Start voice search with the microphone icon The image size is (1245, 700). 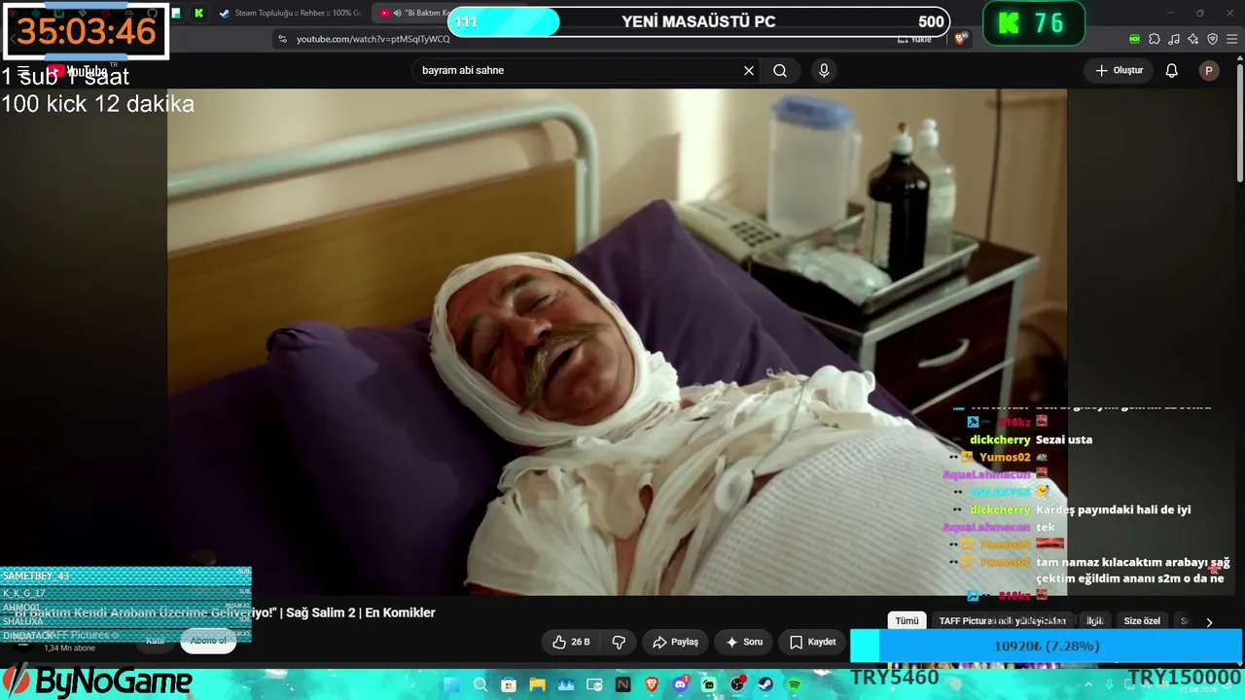pos(824,70)
